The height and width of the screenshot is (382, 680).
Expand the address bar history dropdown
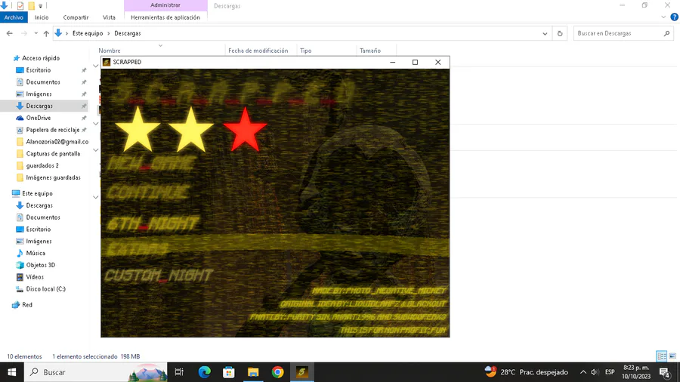[545, 33]
